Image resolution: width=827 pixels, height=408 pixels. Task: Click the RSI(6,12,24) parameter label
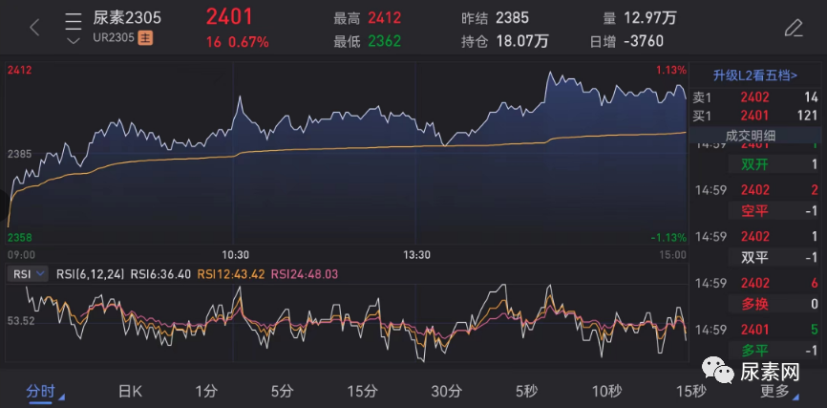tap(91, 274)
